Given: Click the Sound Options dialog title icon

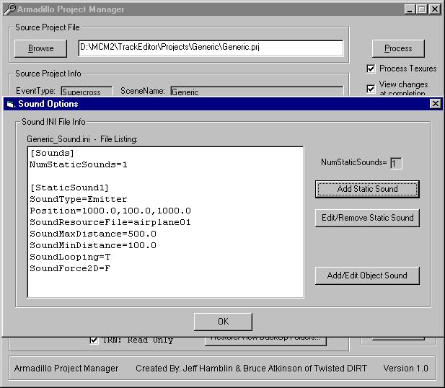Looking at the screenshot, I should tap(10, 104).
